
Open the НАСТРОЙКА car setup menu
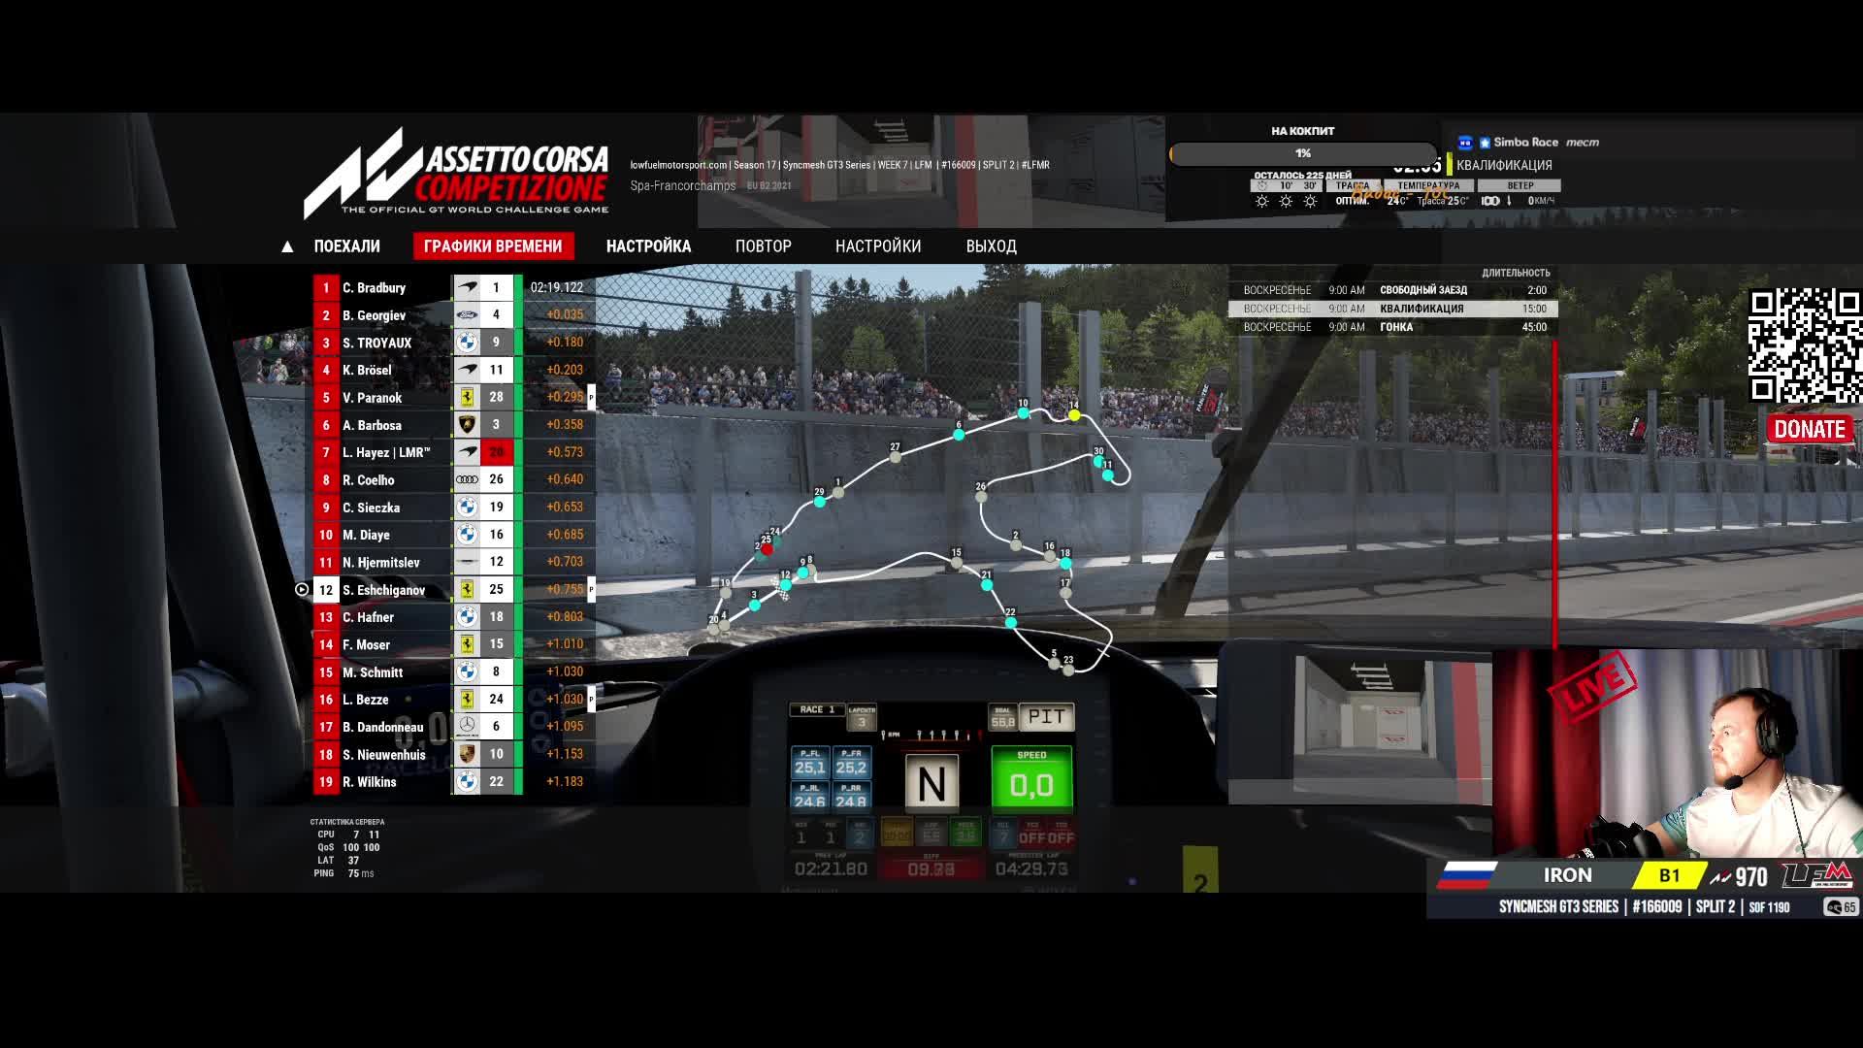click(648, 246)
